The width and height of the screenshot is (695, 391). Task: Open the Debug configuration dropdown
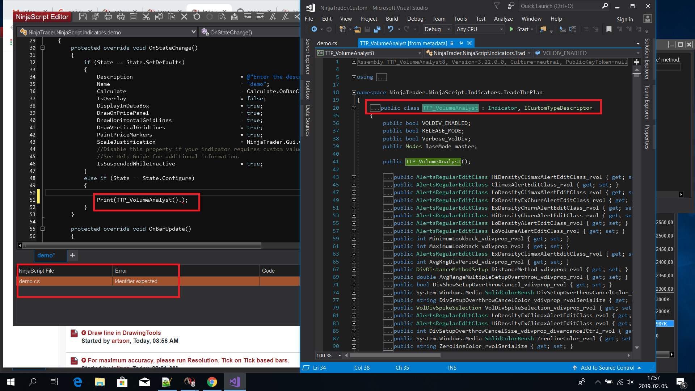pyautogui.click(x=437, y=29)
